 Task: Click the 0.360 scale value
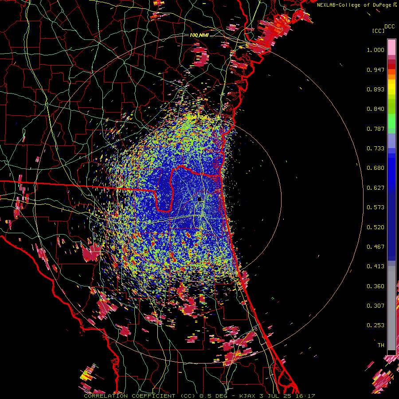point(376,286)
